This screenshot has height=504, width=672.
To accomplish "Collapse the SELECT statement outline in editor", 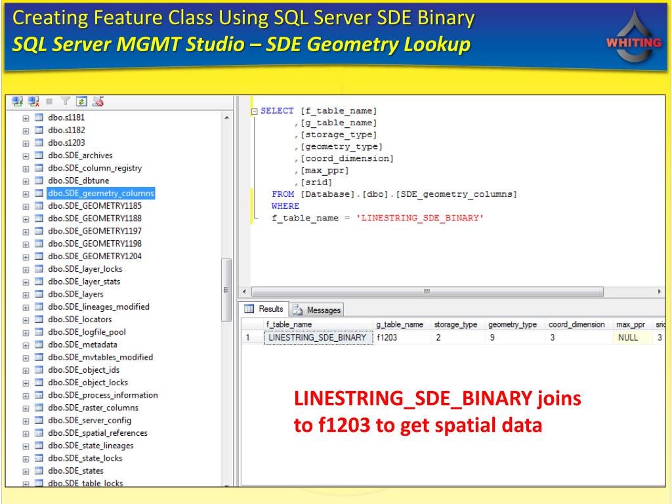I will (x=254, y=112).
